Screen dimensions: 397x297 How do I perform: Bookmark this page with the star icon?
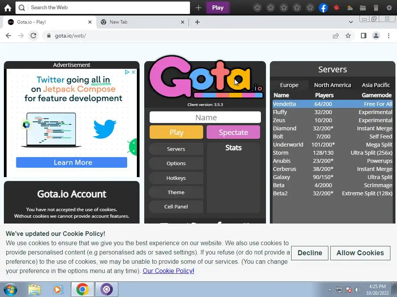pyautogui.click(x=348, y=36)
